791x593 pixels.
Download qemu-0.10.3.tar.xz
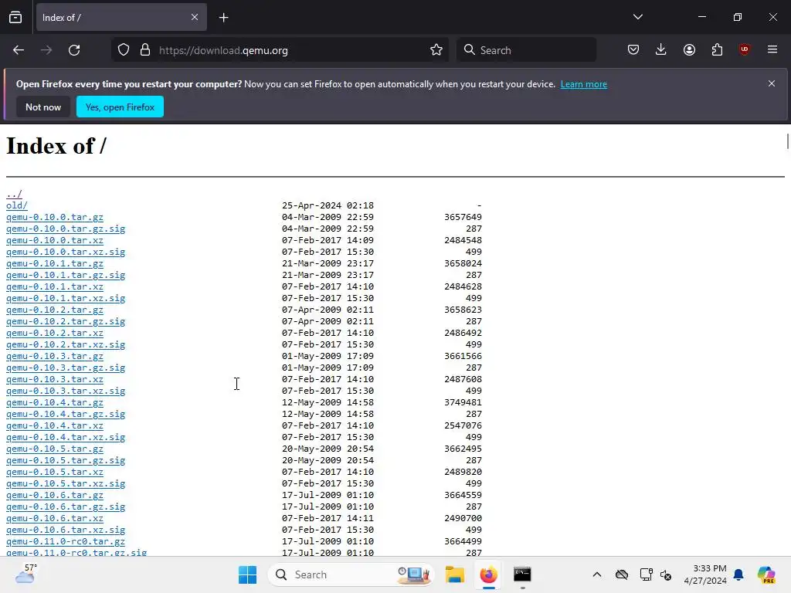pyautogui.click(x=55, y=379)
